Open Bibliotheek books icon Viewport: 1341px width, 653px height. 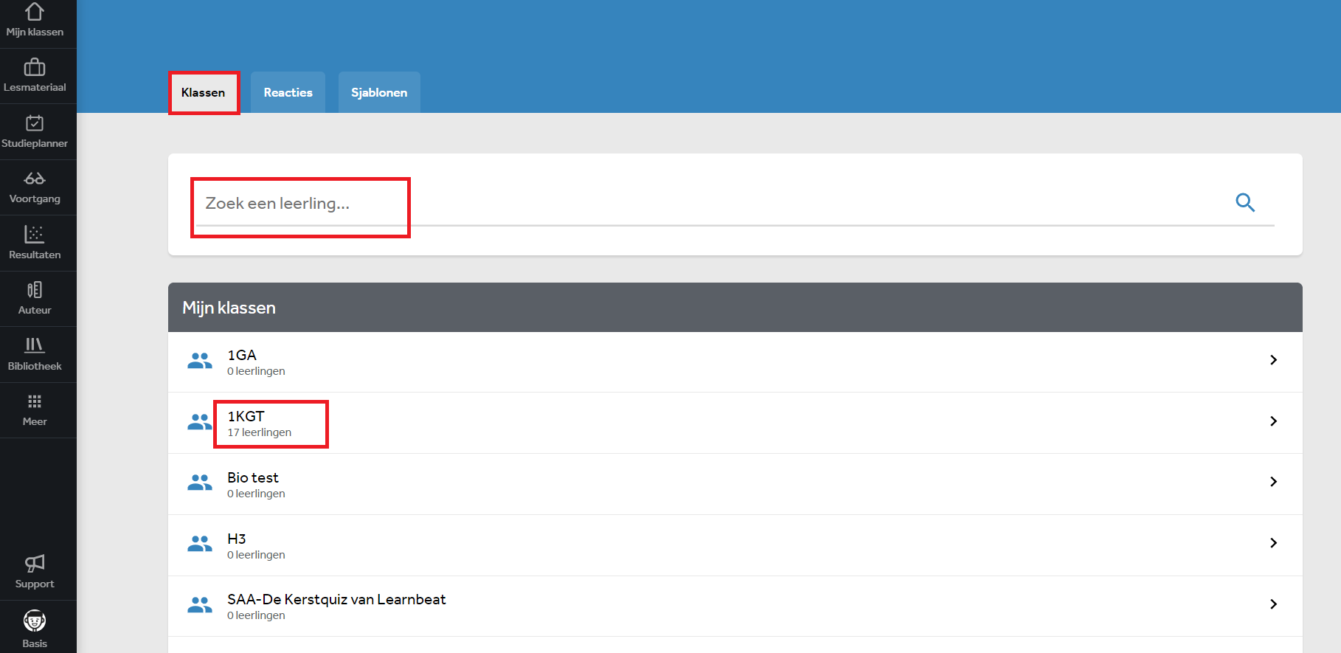tap(35, 345)
